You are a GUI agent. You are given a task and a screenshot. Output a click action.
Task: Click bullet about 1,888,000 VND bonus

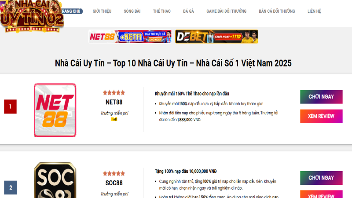coord(218,116)
